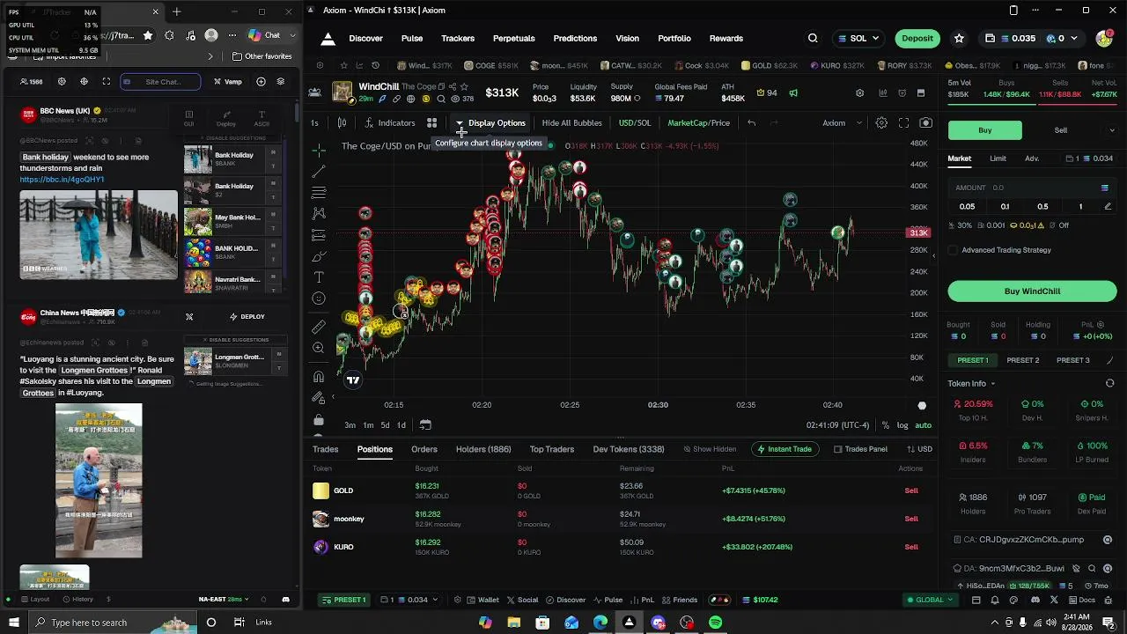1127x634 pixels.
Task: Select the ruler measure tool
Action: tap(319, 327)
